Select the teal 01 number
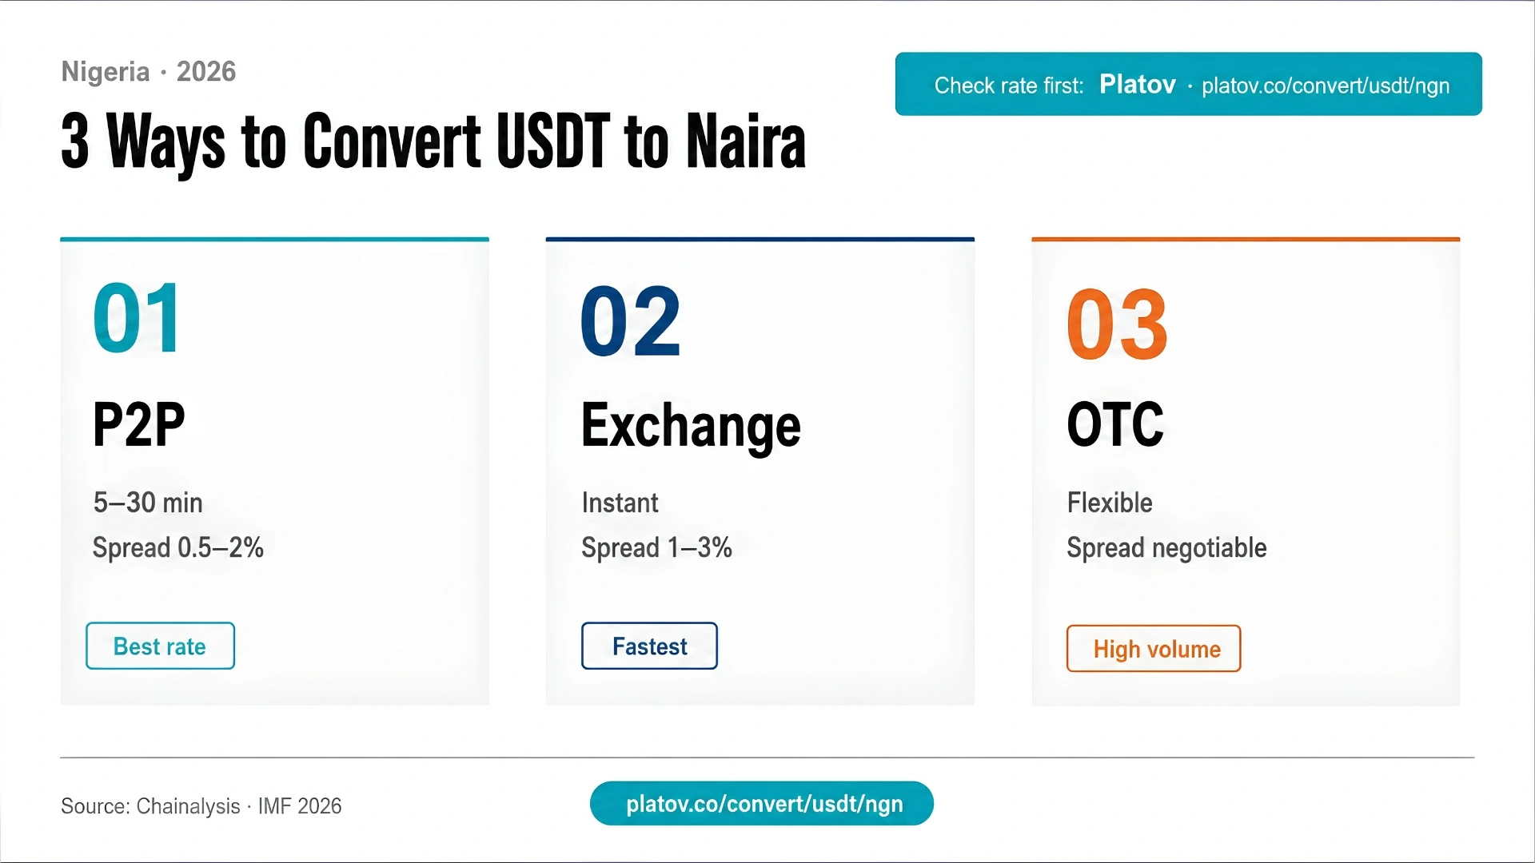This screenshot has width=1535, height=863. (x=138, y=318)
